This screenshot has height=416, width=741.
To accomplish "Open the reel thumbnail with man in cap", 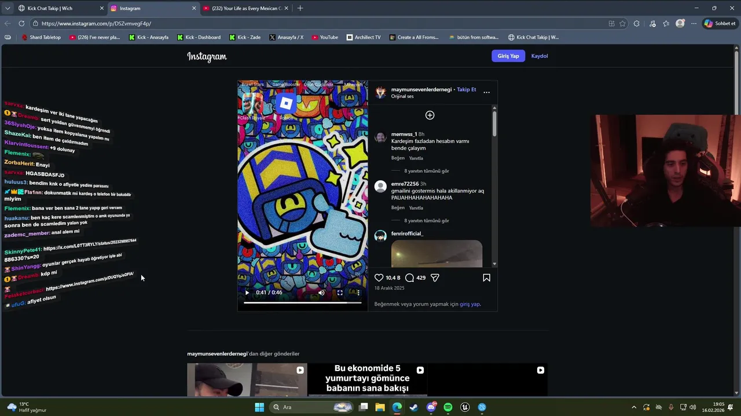I will tap(247, 380).
